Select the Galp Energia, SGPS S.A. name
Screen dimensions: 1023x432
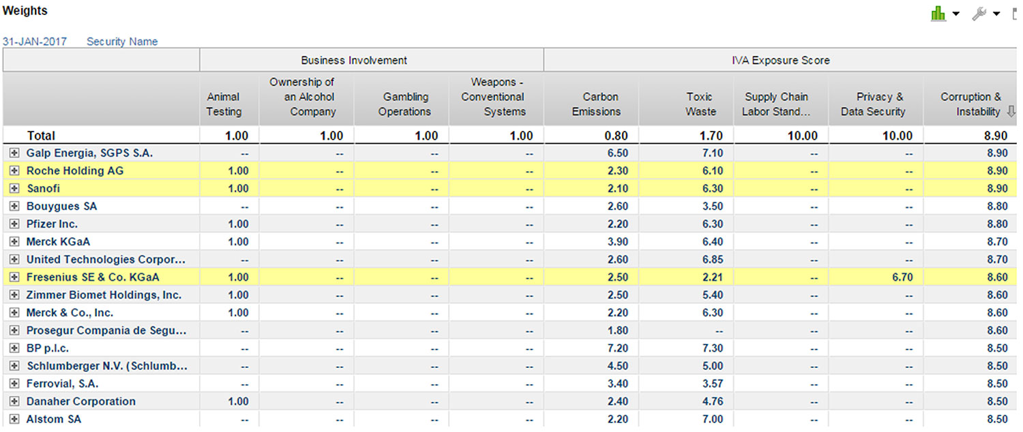pyautogui.click(x=89, y=153)
